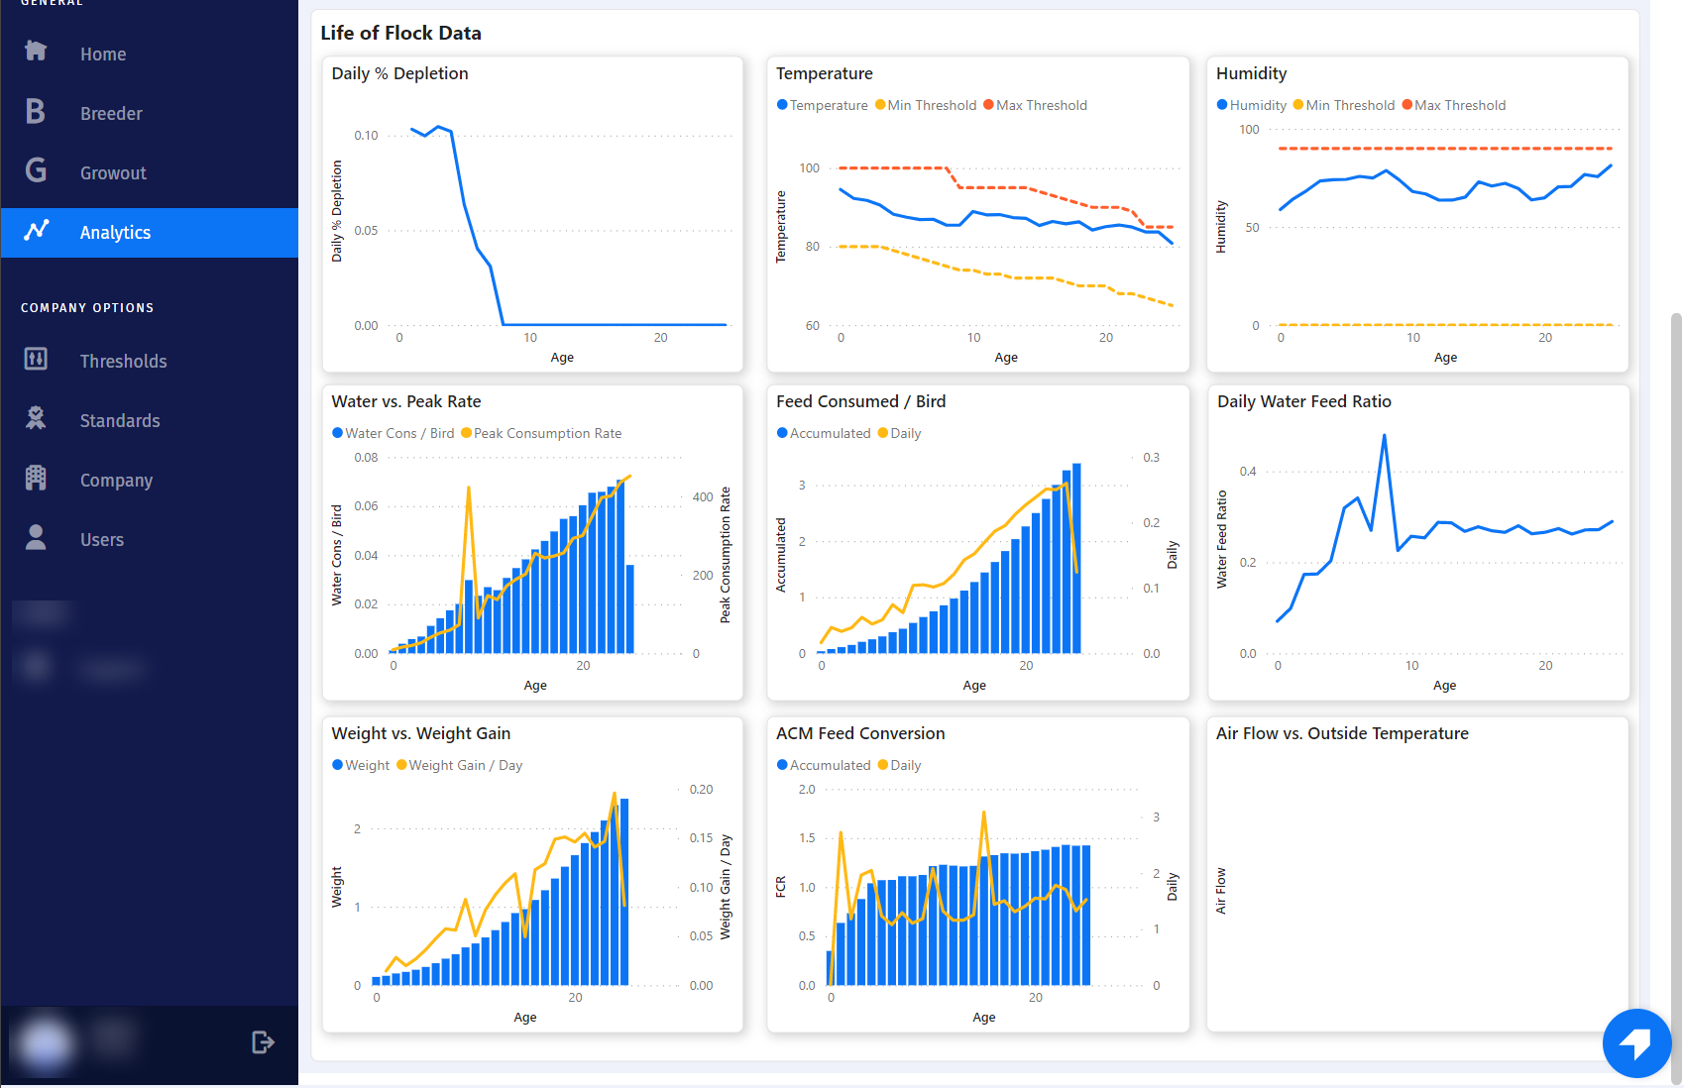This screenshot has width=1684, height=1088.
Task: Toggle Min Threshold in Humidity legend
Action: 1344,105
